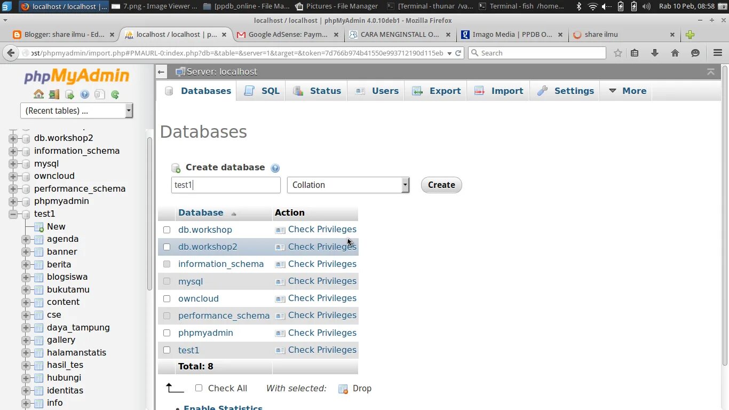Click the Firefox bookmark star icon

coord(618,53)
